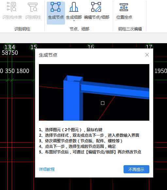Open the 详细教程 link
This screenshot has width=167, height=190.
pos(47,169)
